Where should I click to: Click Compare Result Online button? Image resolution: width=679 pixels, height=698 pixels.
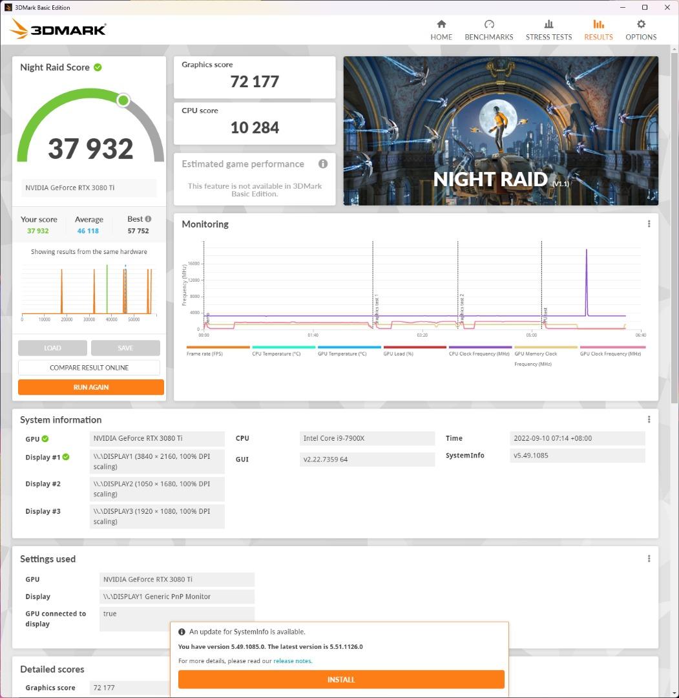[89, 368]
